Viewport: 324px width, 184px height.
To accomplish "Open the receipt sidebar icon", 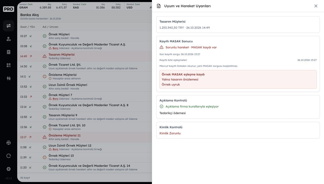I will [x=9, y=52].
